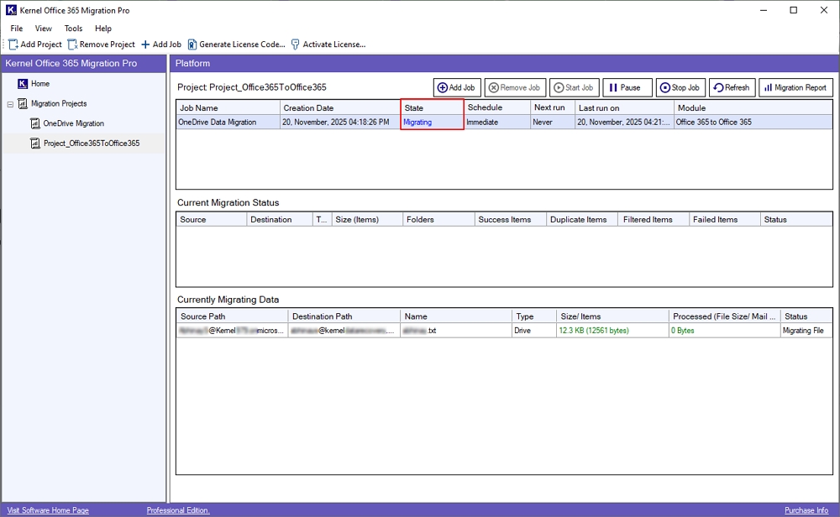Click the Purchase Info link
This screenshot has width=840, height=517.
pyautogui.click(x=806, y=509)
